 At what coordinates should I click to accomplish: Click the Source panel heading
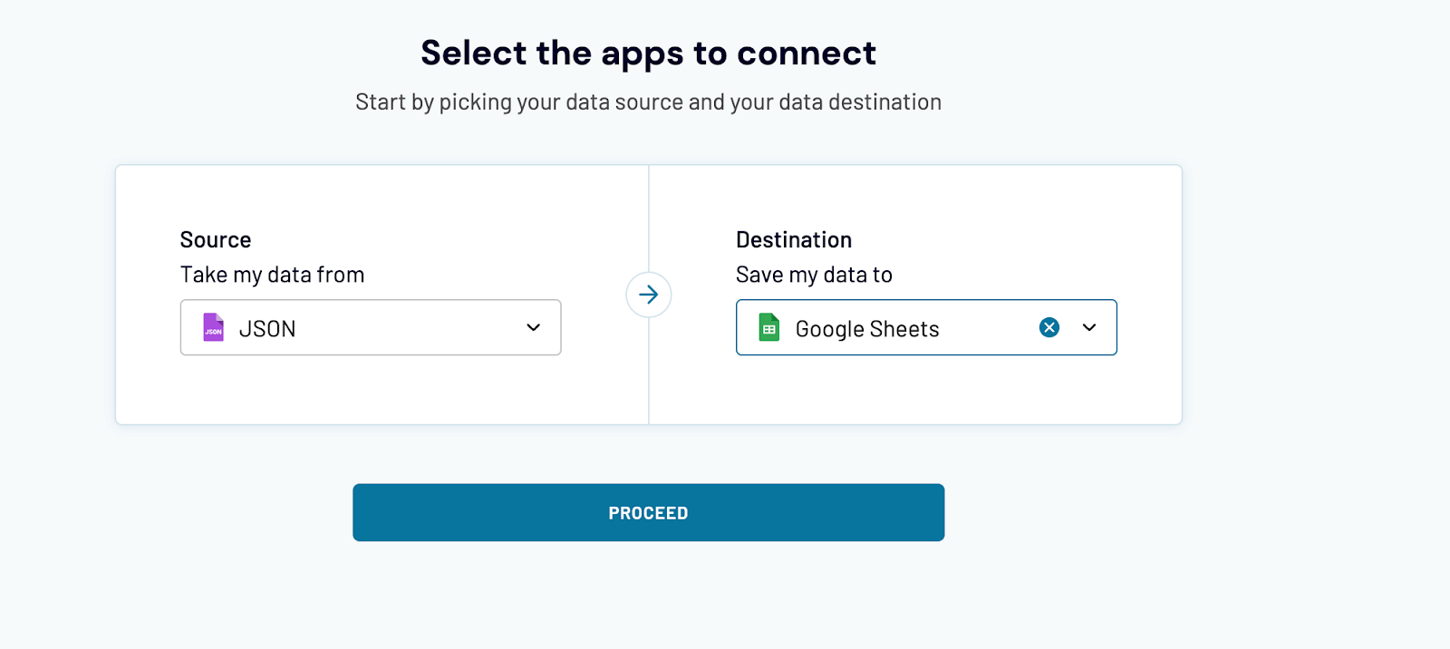(x=215, y=239)
